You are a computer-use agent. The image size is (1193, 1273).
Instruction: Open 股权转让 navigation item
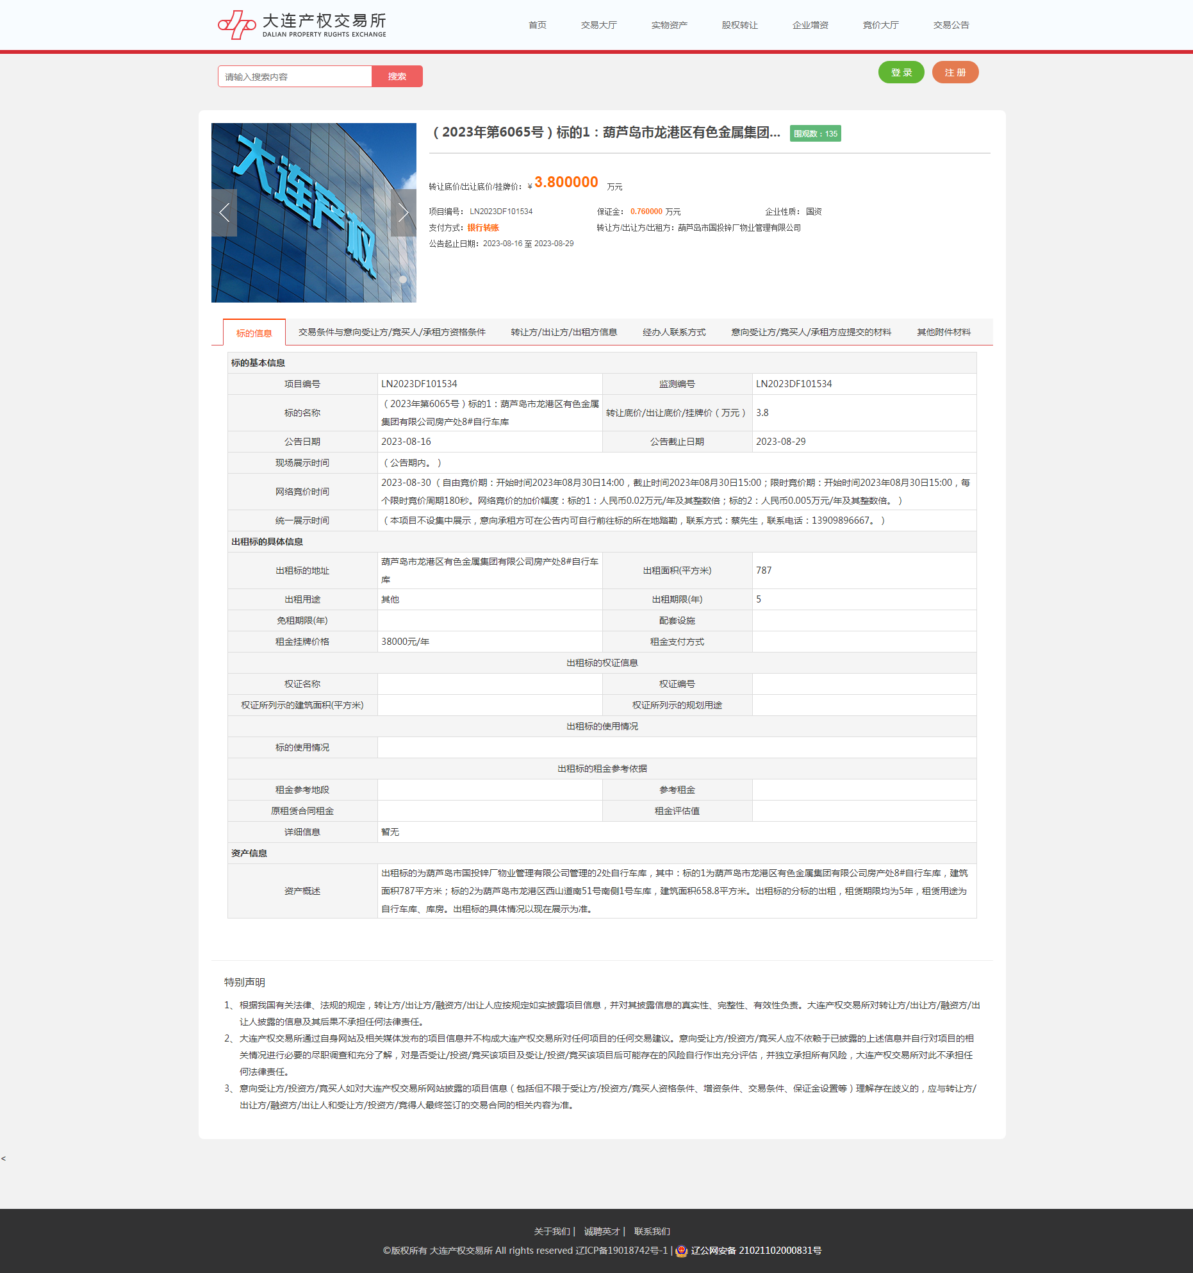pyautogui.click(x=740, y=25)
